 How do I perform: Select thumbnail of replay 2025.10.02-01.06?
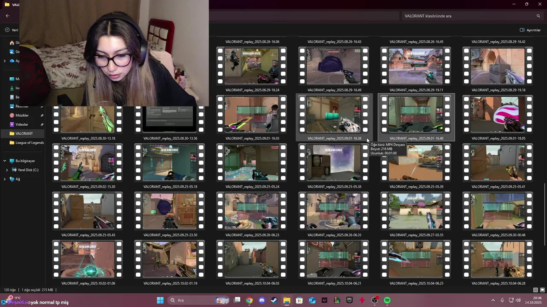[88, 259]
